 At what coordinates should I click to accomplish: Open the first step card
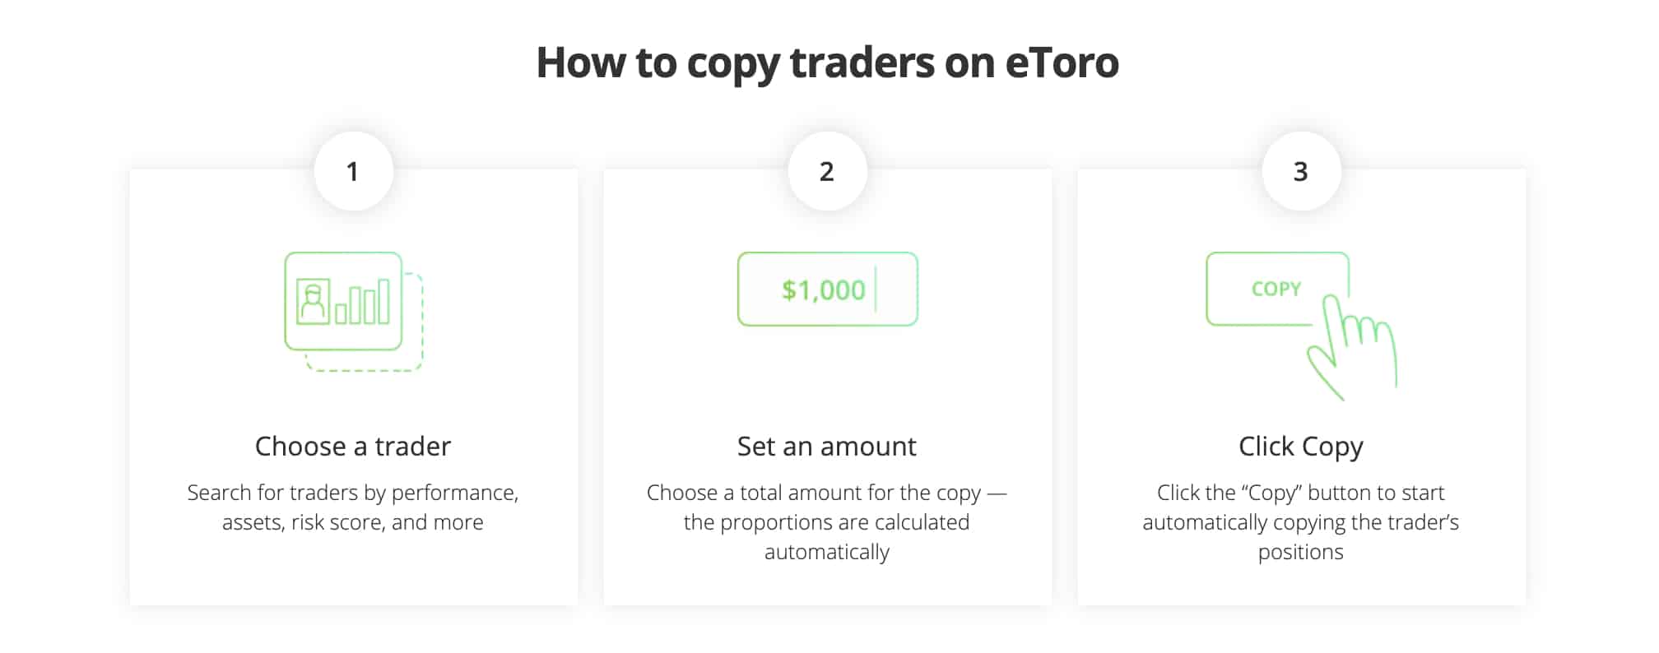pyautogui.click(x=354, y=387)
